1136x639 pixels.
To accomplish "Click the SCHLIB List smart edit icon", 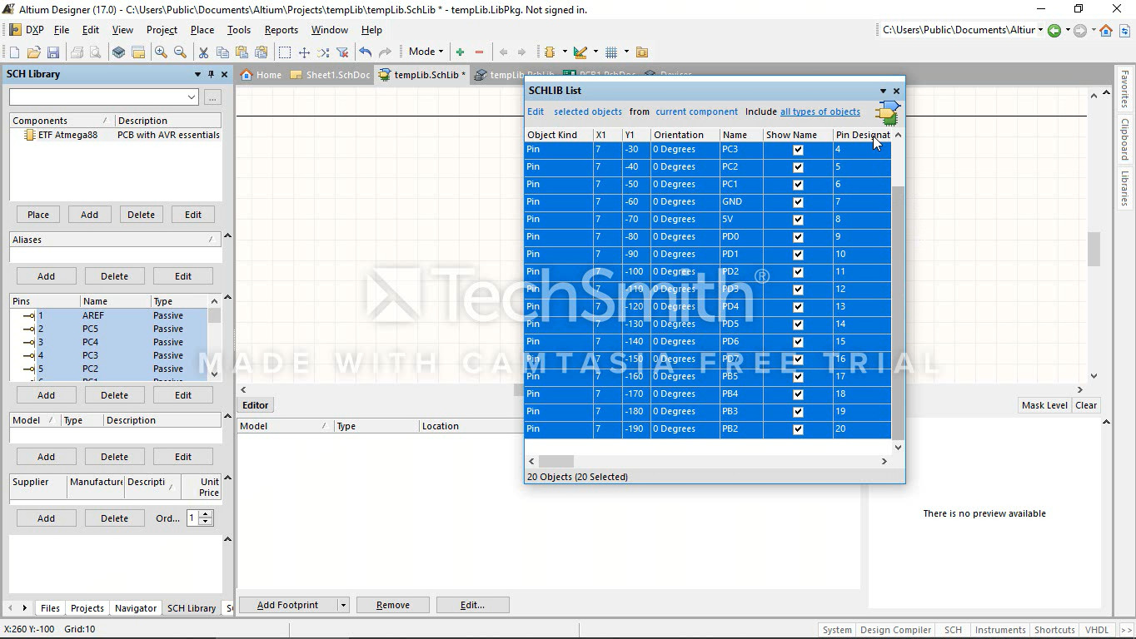I will pos(887,113).
